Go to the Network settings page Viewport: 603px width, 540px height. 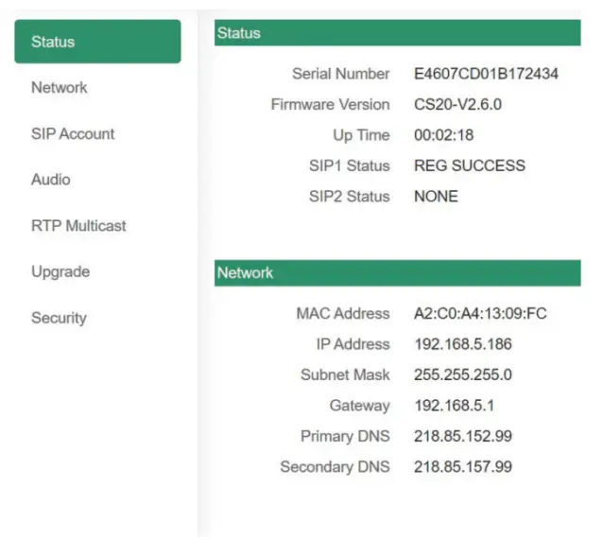tap(59, 88)
